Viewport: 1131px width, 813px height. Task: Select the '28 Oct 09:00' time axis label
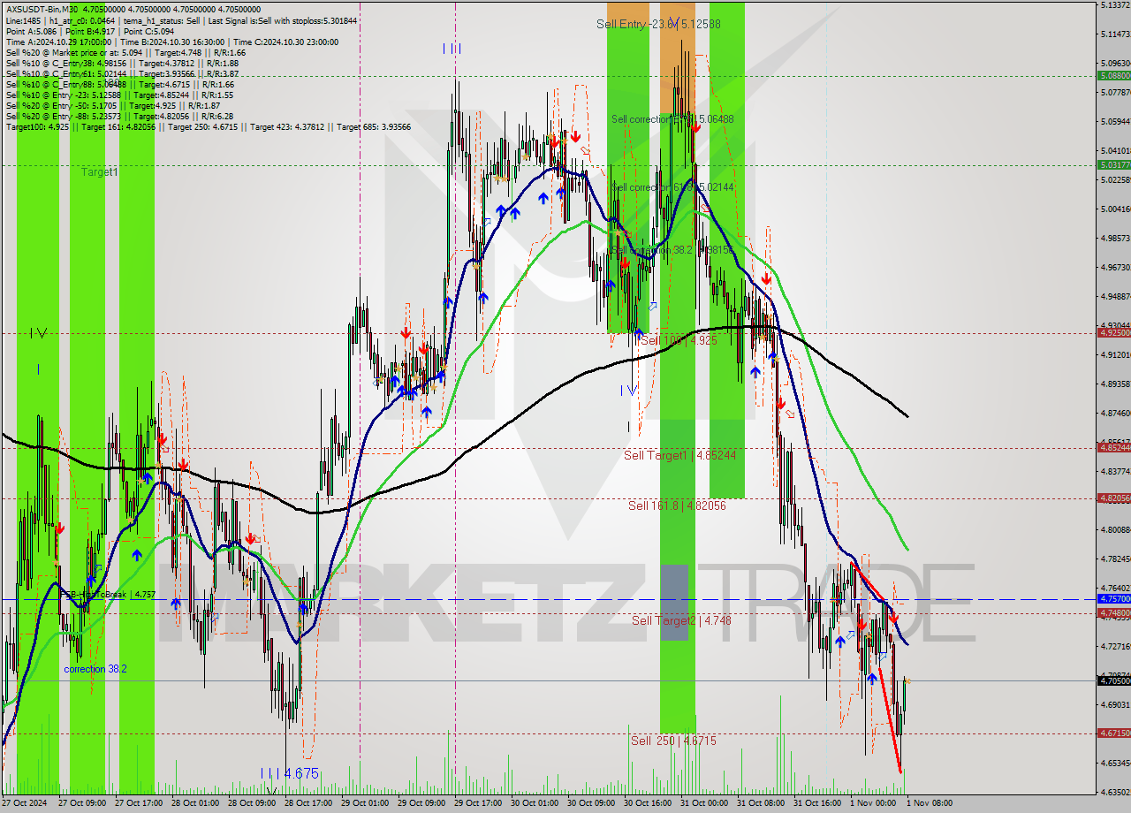(x=251, y=803)
